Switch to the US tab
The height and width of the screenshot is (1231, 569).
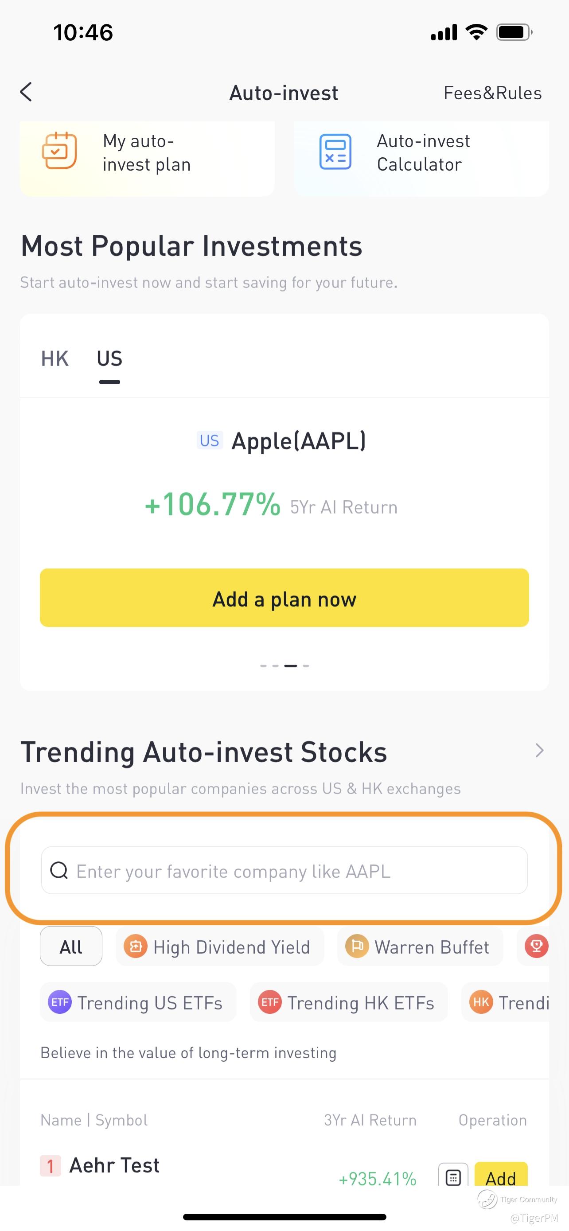(x=109, y=359)
